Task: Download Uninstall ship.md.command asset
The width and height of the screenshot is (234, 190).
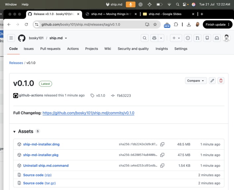Action: [x=46, y=165]
